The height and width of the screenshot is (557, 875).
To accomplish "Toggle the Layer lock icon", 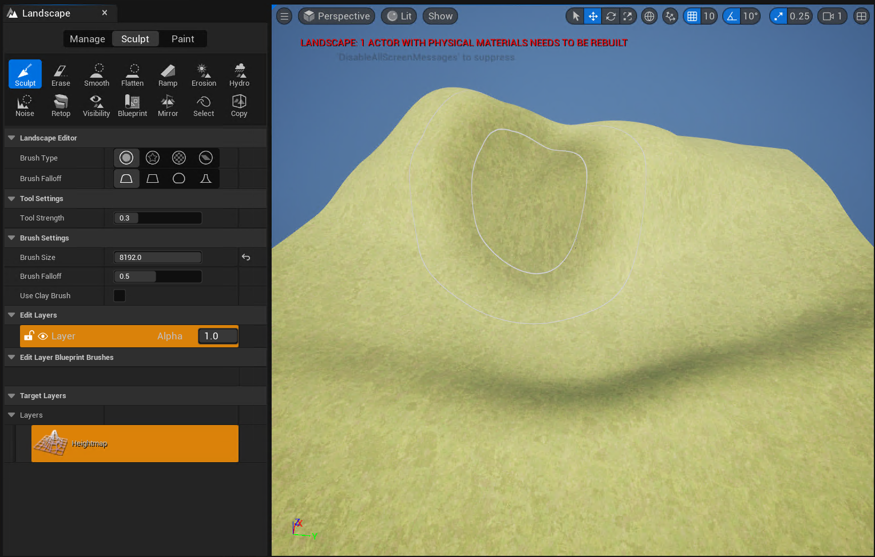I will click(29, 335).
